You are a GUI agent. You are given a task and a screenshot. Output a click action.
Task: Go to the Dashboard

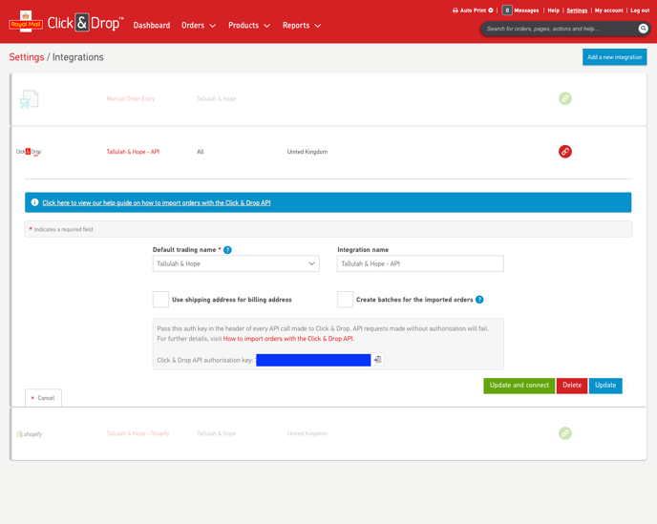152,26
